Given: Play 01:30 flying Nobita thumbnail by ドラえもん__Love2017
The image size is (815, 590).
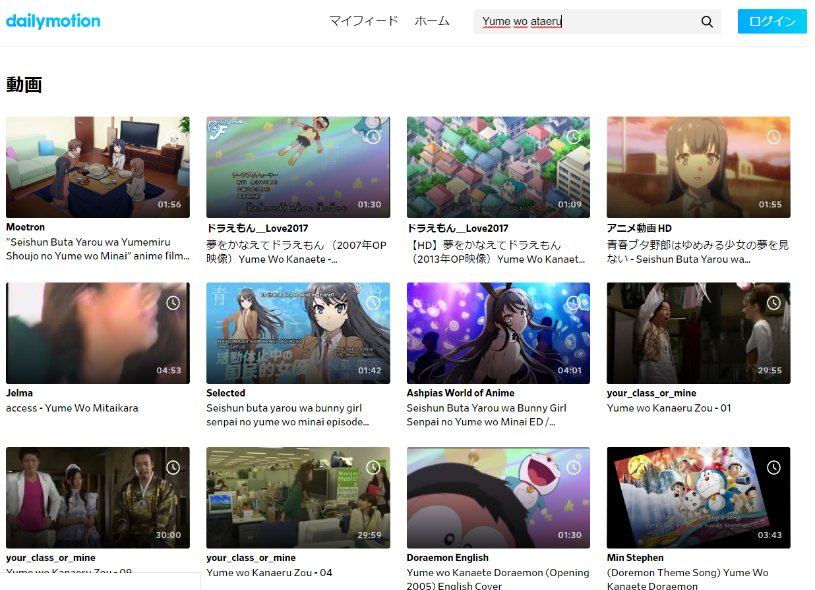Looking at the screenshot, I should tap(298, 167).
